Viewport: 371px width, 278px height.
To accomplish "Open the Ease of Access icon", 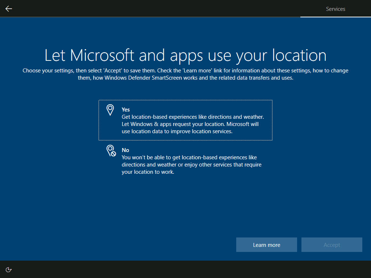I will pos(9,270).
